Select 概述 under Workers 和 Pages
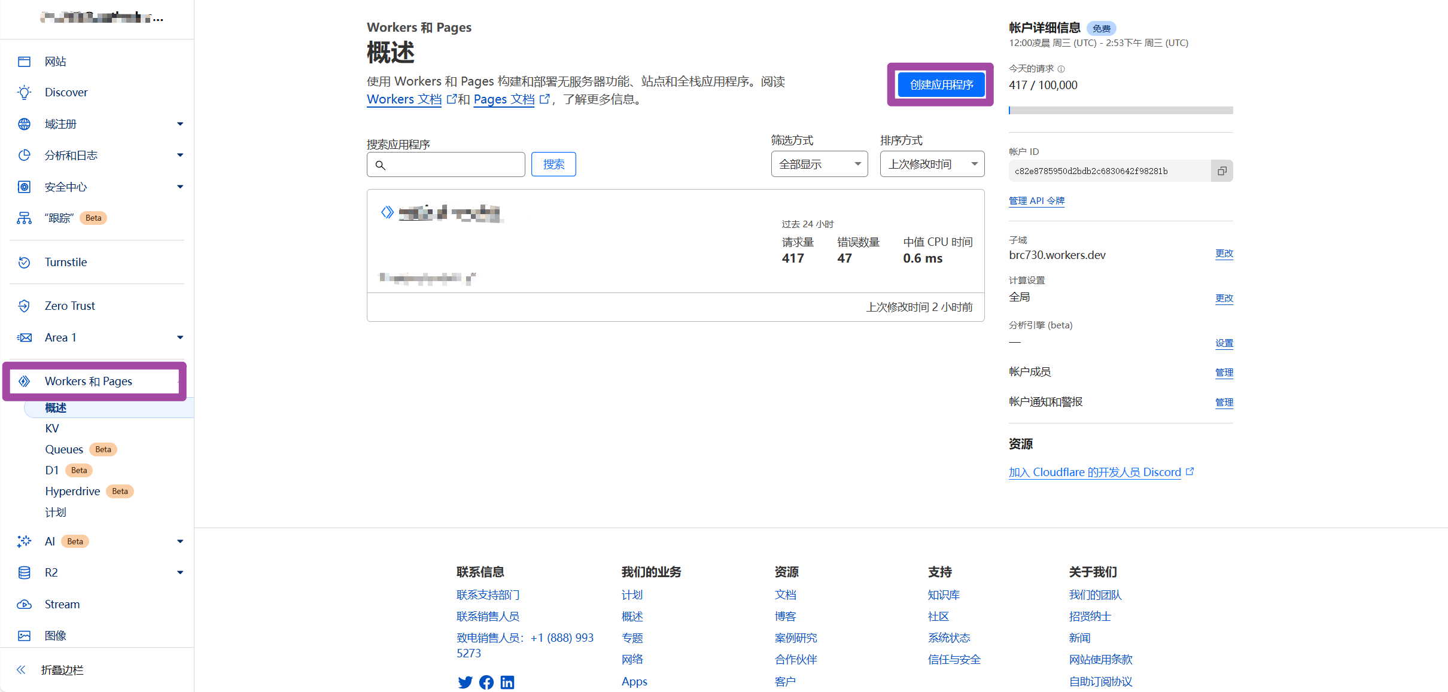Screen dimensions: 1448x692 [56, 407]
